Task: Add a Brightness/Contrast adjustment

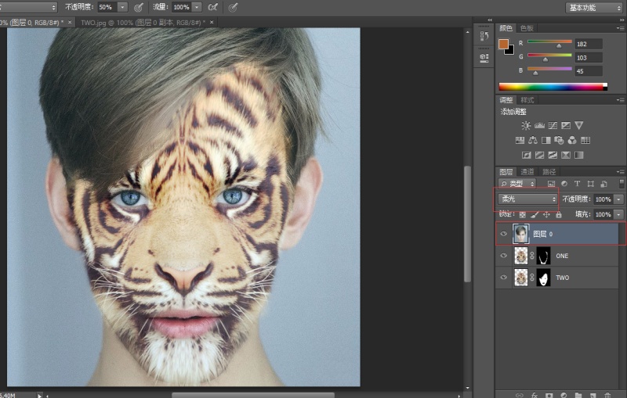Action: pyautogui.click(x=526, y=126)
